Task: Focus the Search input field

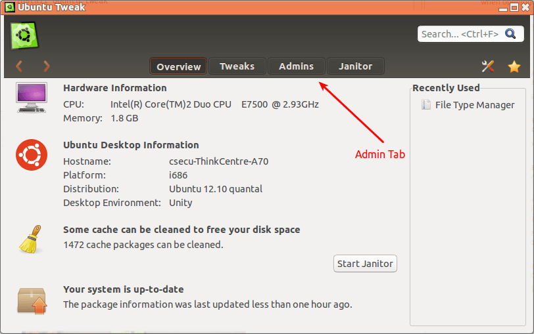Action: pos(460,34)
